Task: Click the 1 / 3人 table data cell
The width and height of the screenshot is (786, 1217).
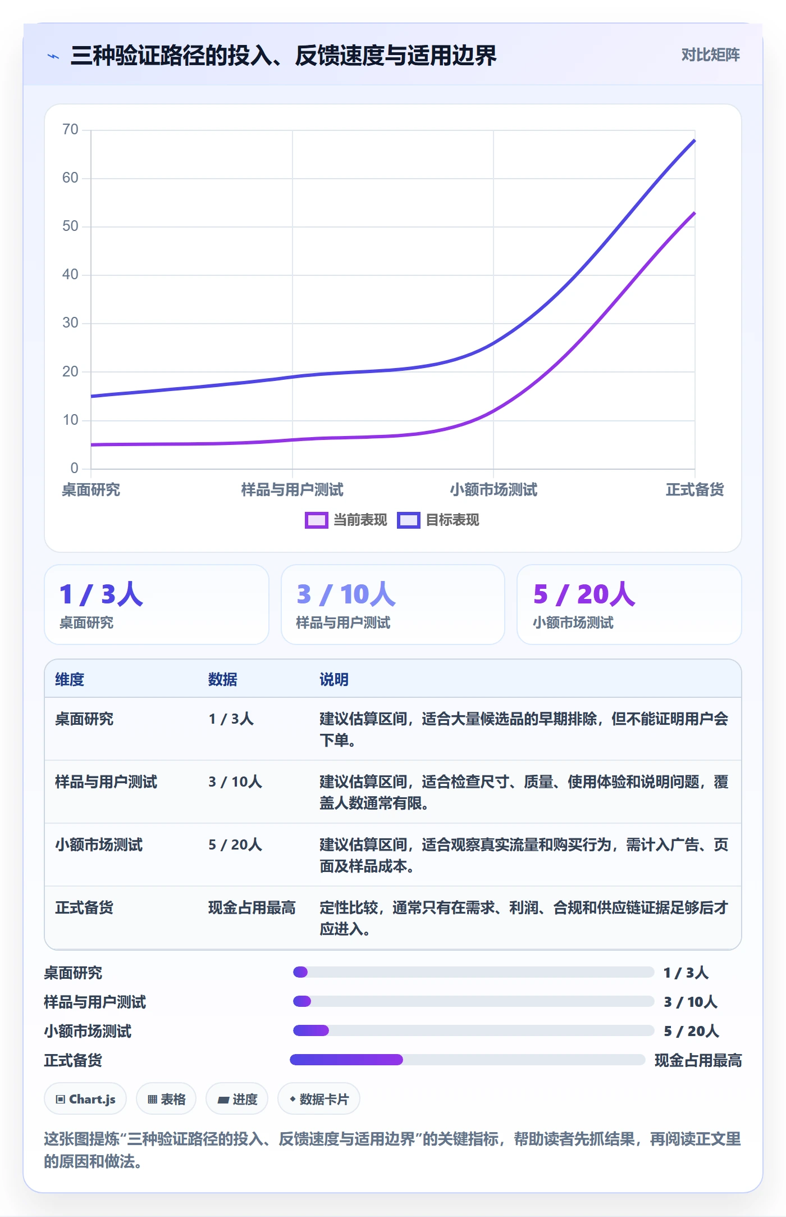Action: (x=231, y=719)
